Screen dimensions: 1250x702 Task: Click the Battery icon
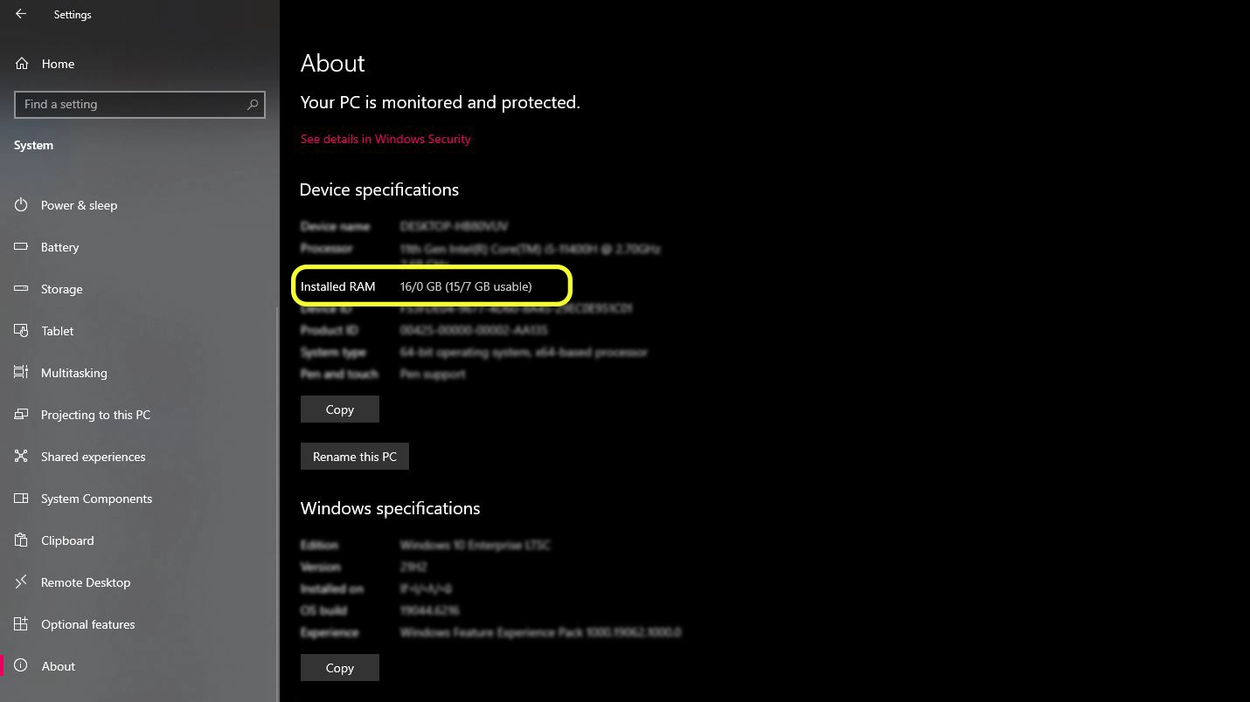tap(22, 247)
